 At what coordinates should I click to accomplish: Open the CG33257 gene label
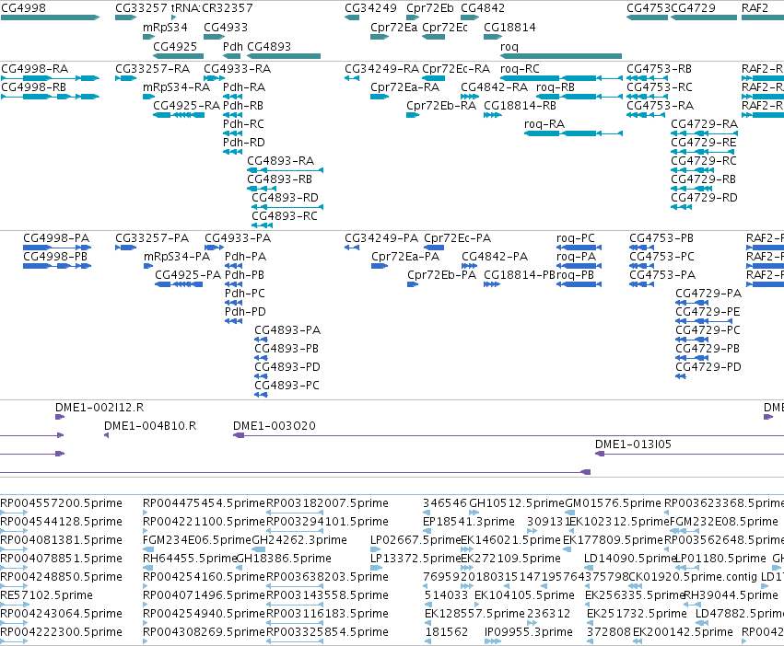tap(141, 8)
